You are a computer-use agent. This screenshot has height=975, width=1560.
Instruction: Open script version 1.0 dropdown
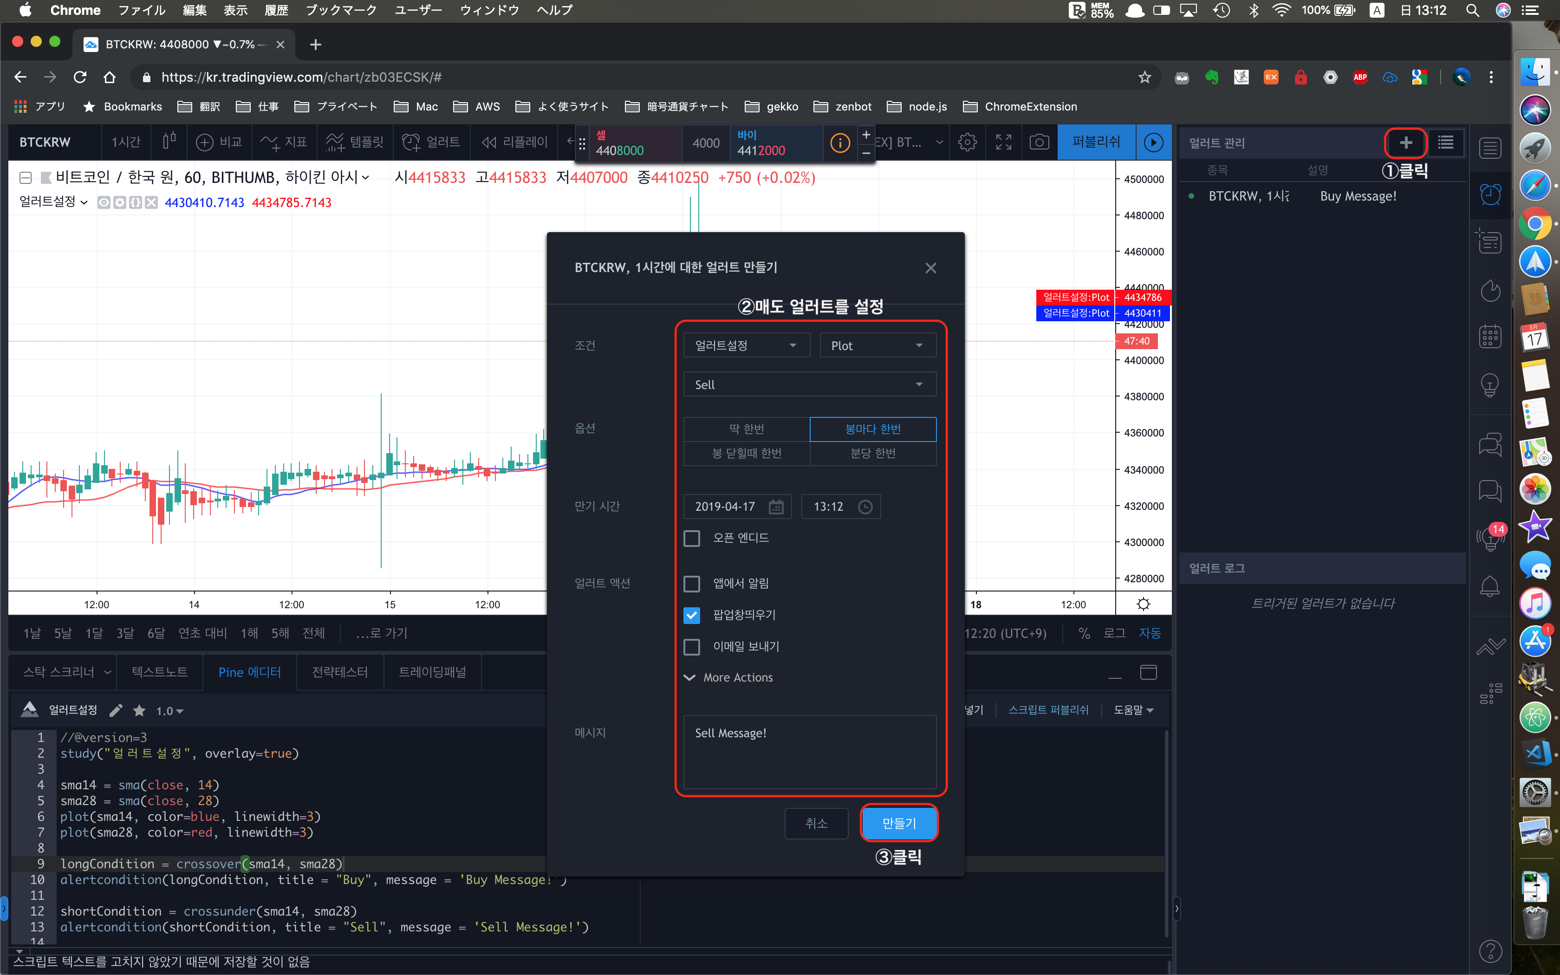pyautogui.click(x=169, y=711)
